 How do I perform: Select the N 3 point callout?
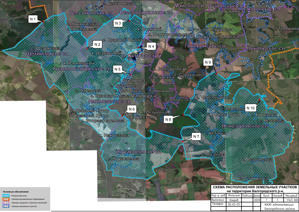118,23
